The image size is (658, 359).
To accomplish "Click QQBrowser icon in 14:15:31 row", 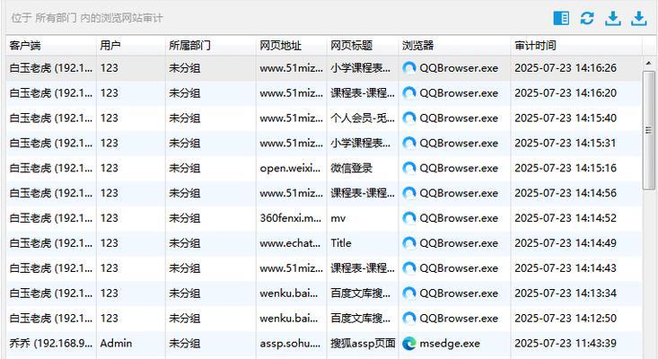I will click(408, 143).
